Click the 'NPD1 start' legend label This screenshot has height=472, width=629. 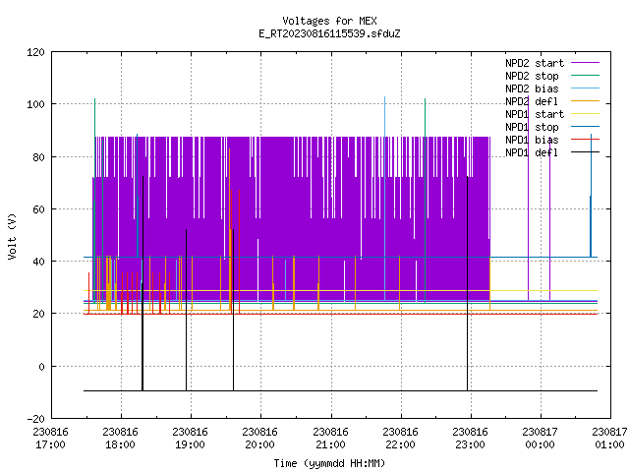point(535,114)
